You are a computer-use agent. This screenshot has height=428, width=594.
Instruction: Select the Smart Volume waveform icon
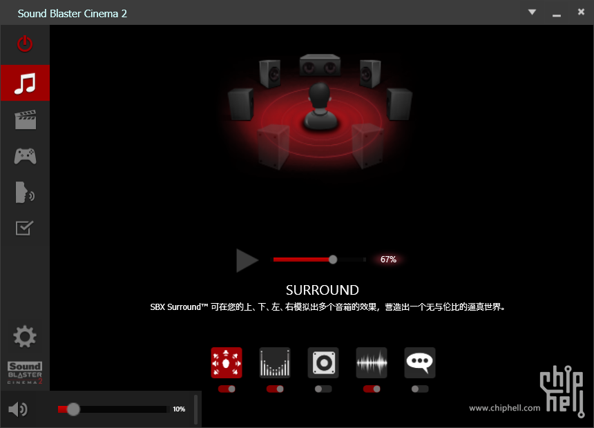[372, 362]
